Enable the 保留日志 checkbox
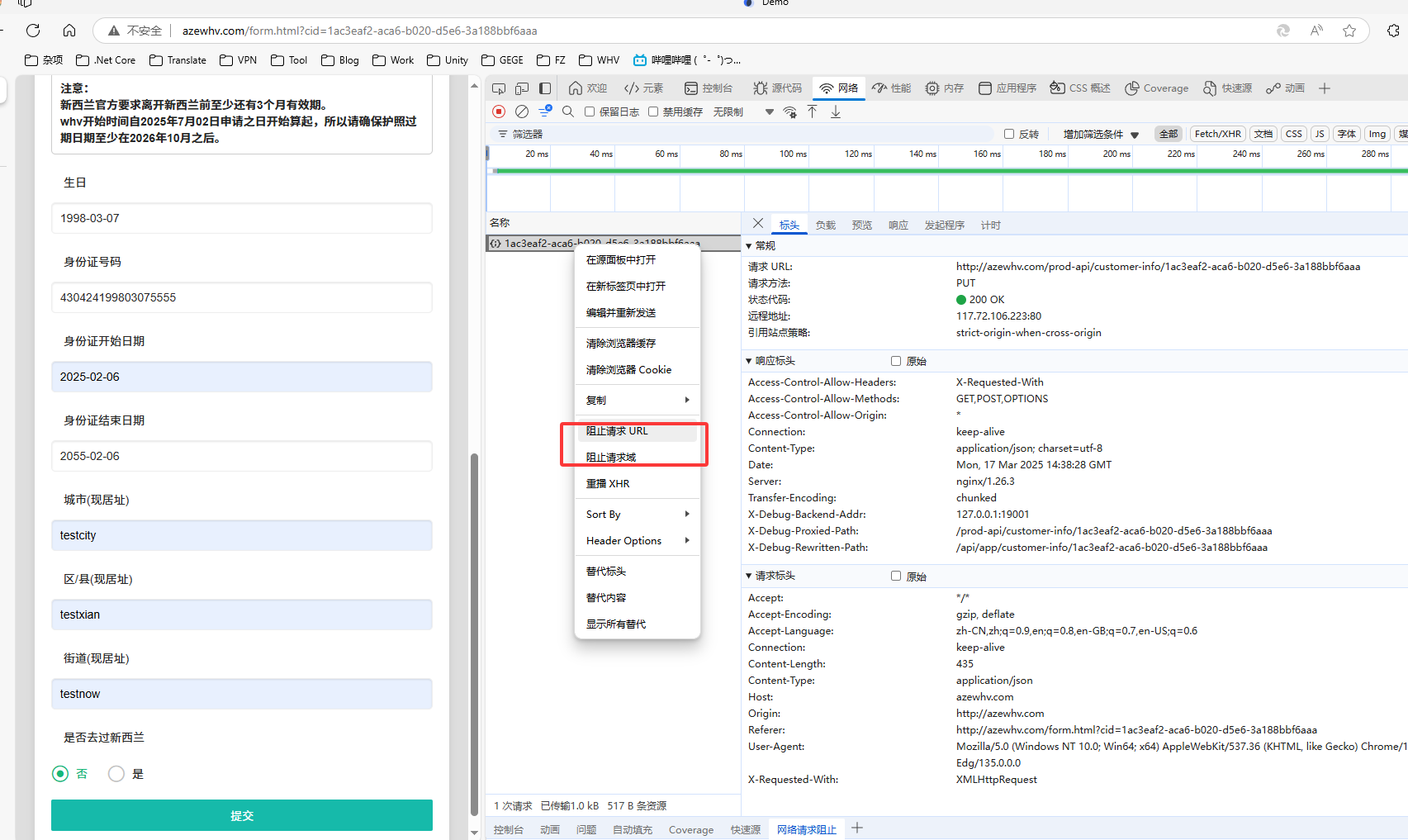The width and height of the screenshot is (1408, 840). tap(590, 112)
